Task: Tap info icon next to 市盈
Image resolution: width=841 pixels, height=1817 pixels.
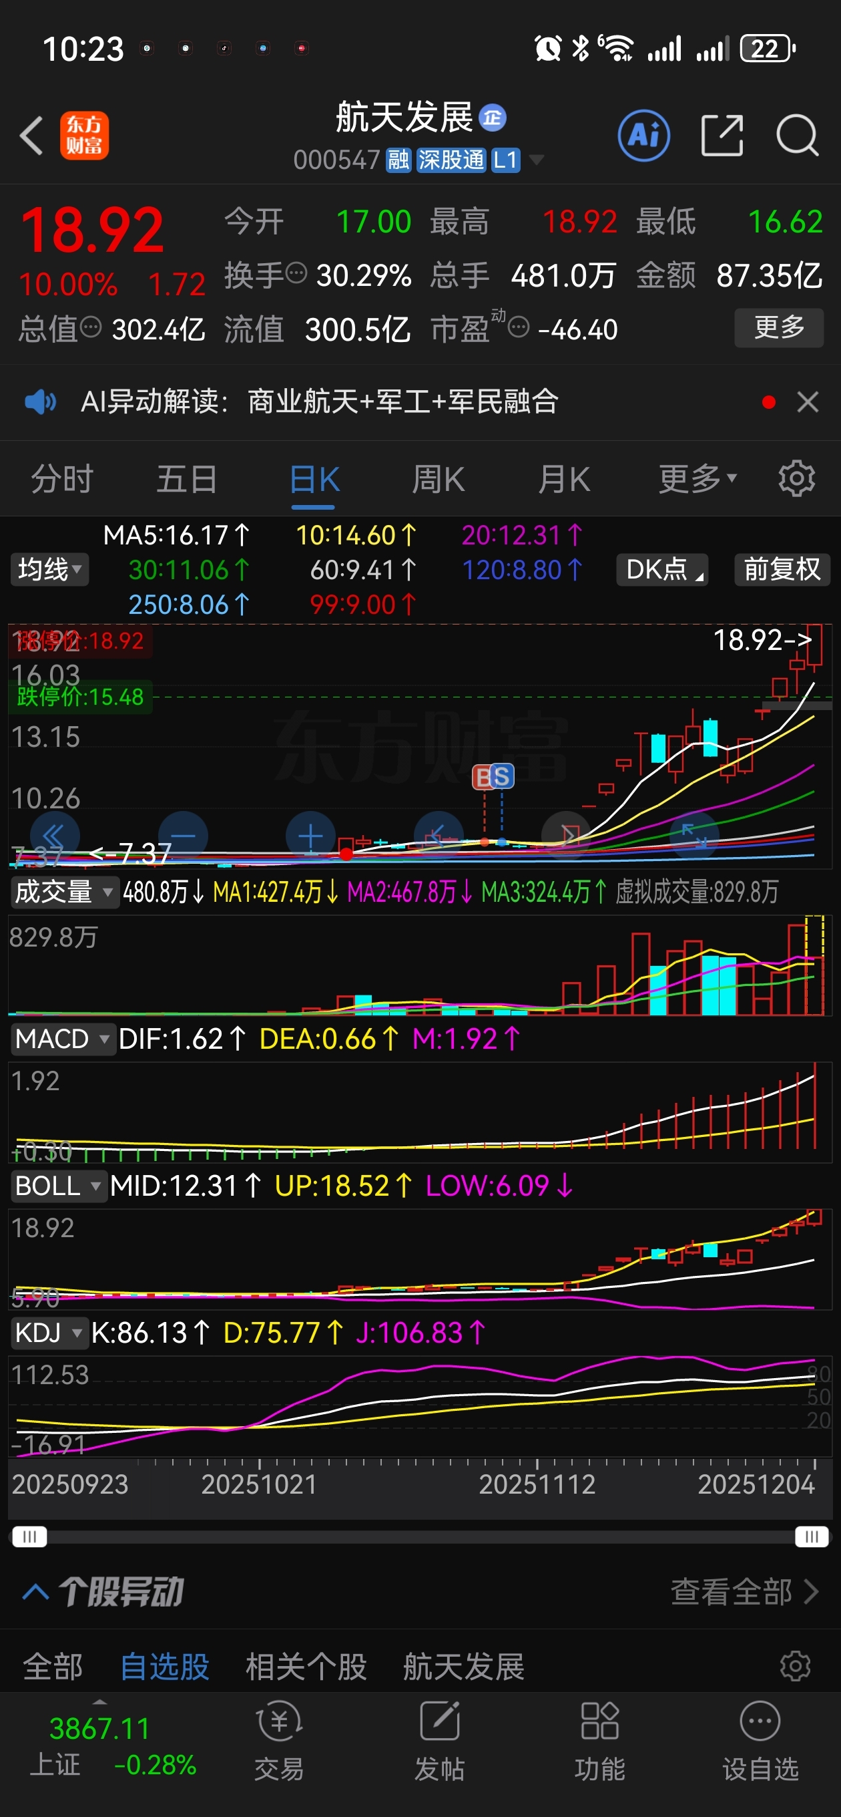Action: pos(519,327)
